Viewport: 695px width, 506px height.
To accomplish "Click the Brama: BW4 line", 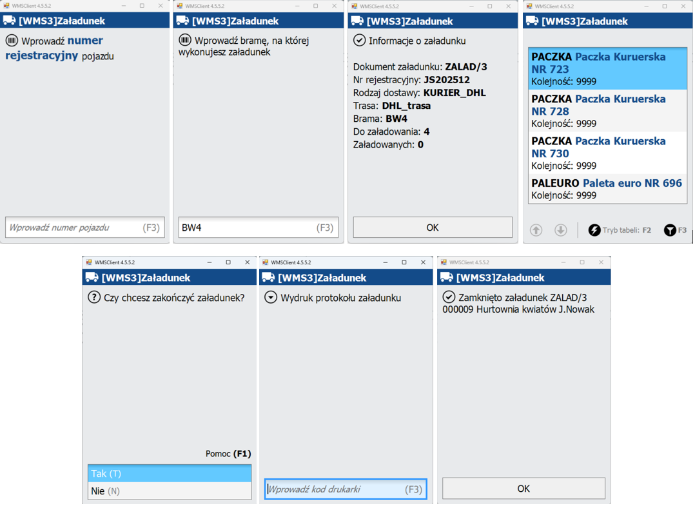I will coord(380,119).
